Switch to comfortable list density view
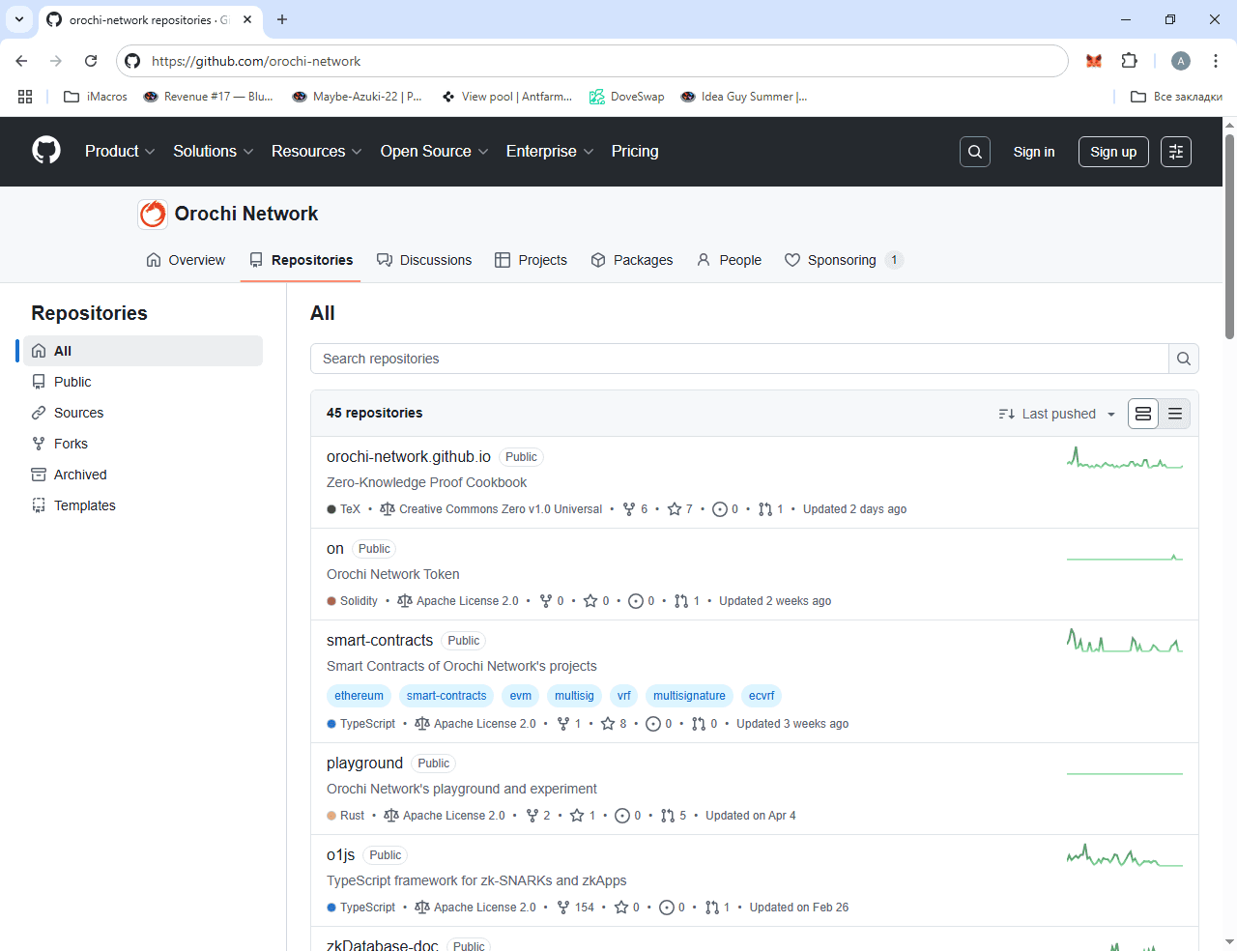 [1143, 414]
